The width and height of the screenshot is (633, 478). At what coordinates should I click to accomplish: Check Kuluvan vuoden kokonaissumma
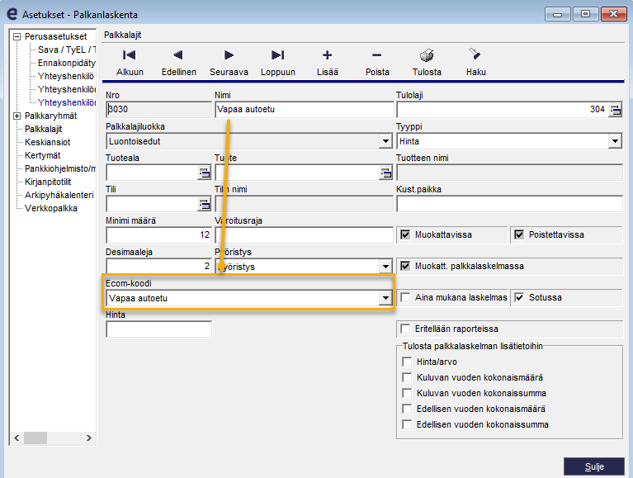click(x=407, y=393)
